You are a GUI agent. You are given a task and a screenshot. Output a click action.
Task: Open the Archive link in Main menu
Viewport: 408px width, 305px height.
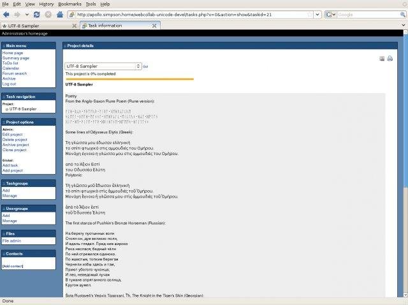(x=9, y=78)
